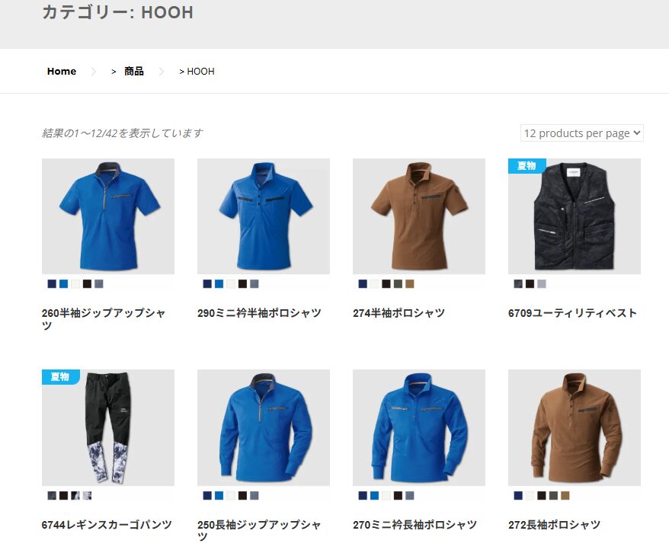
Task: Pick the olive gray swatch under 272長袖ポロシャツ
Action: [x=553, y=495]
